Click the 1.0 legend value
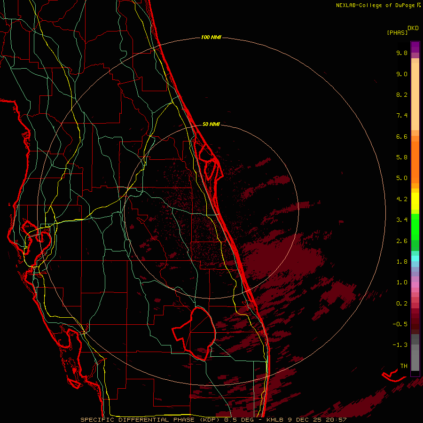Viewport: 423px width, 423px height. coord(402,282)
